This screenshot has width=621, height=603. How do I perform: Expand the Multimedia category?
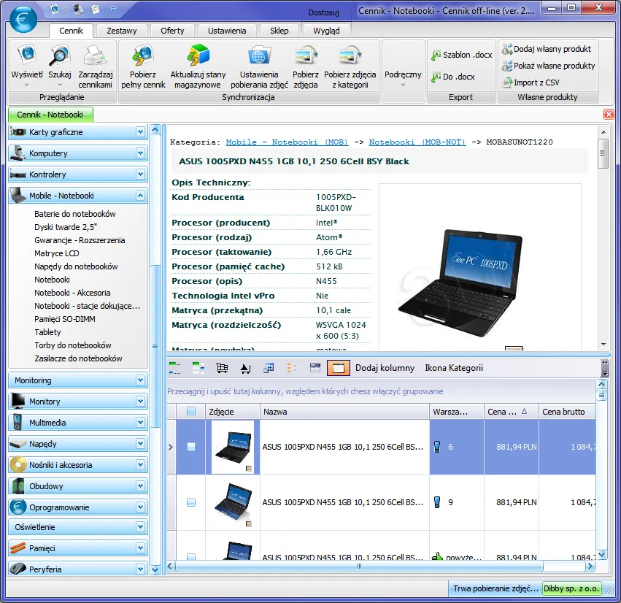[x=140, y=423]
